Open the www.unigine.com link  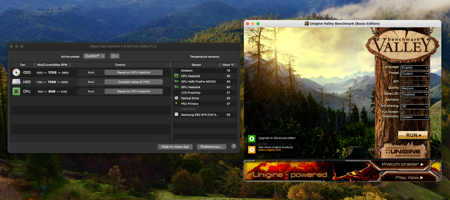pos(270,150)
